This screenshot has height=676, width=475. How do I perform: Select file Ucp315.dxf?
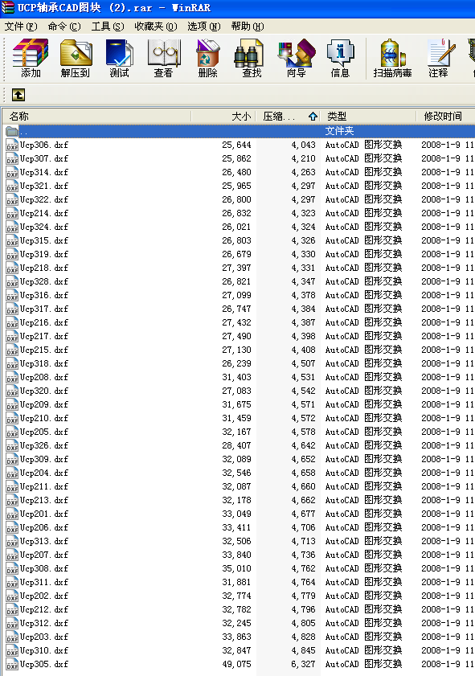pos(44,240)
